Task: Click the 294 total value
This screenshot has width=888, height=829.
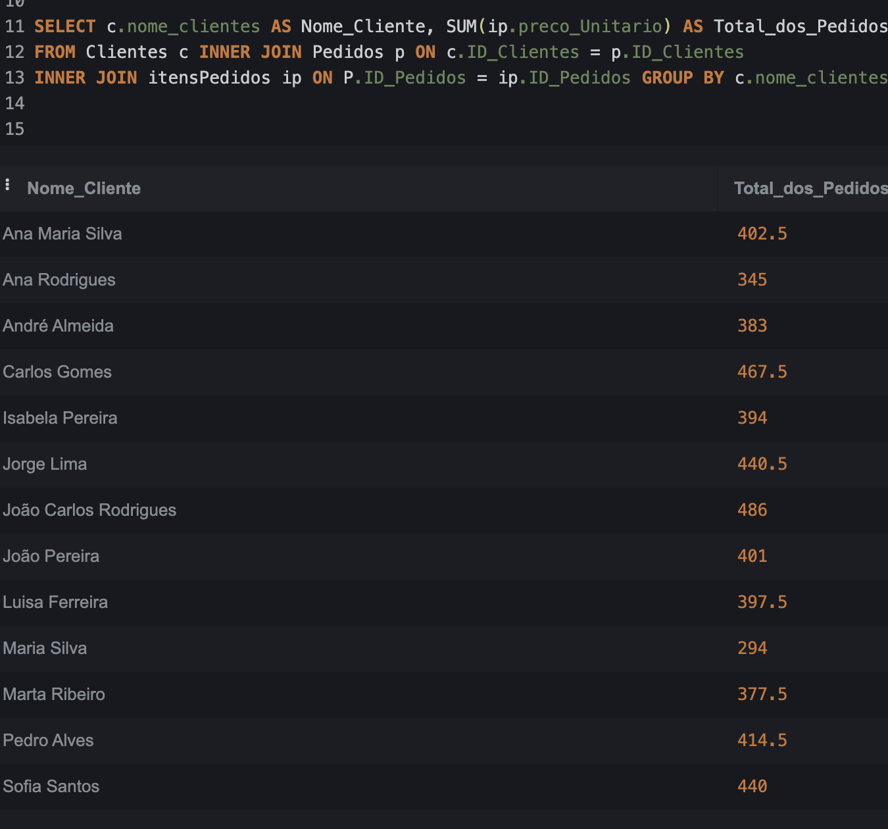Action: (752, 648)
